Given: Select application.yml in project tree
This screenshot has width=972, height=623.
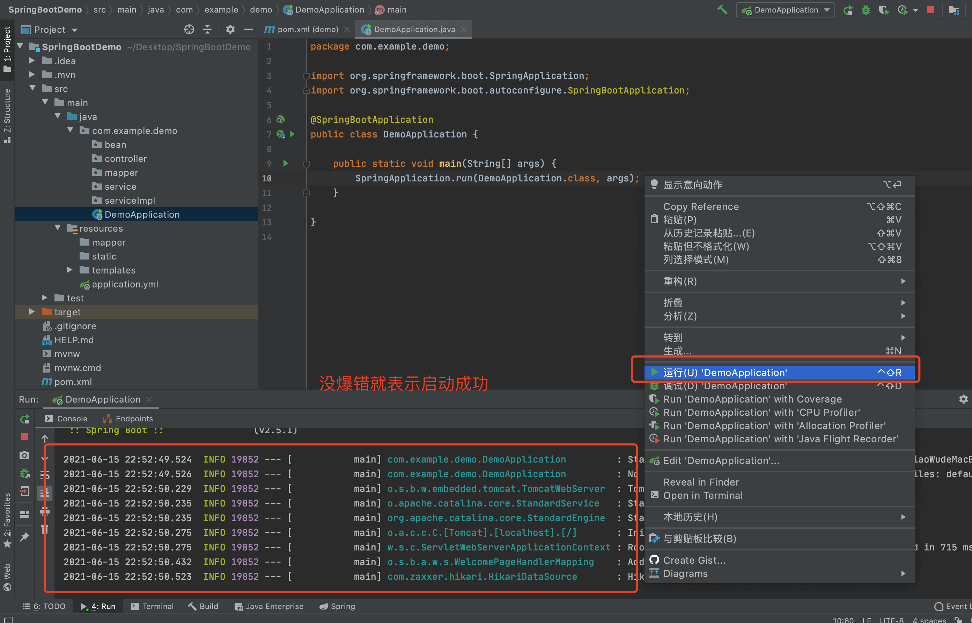Looking at the screenshot, I should [x=125, y=284].
